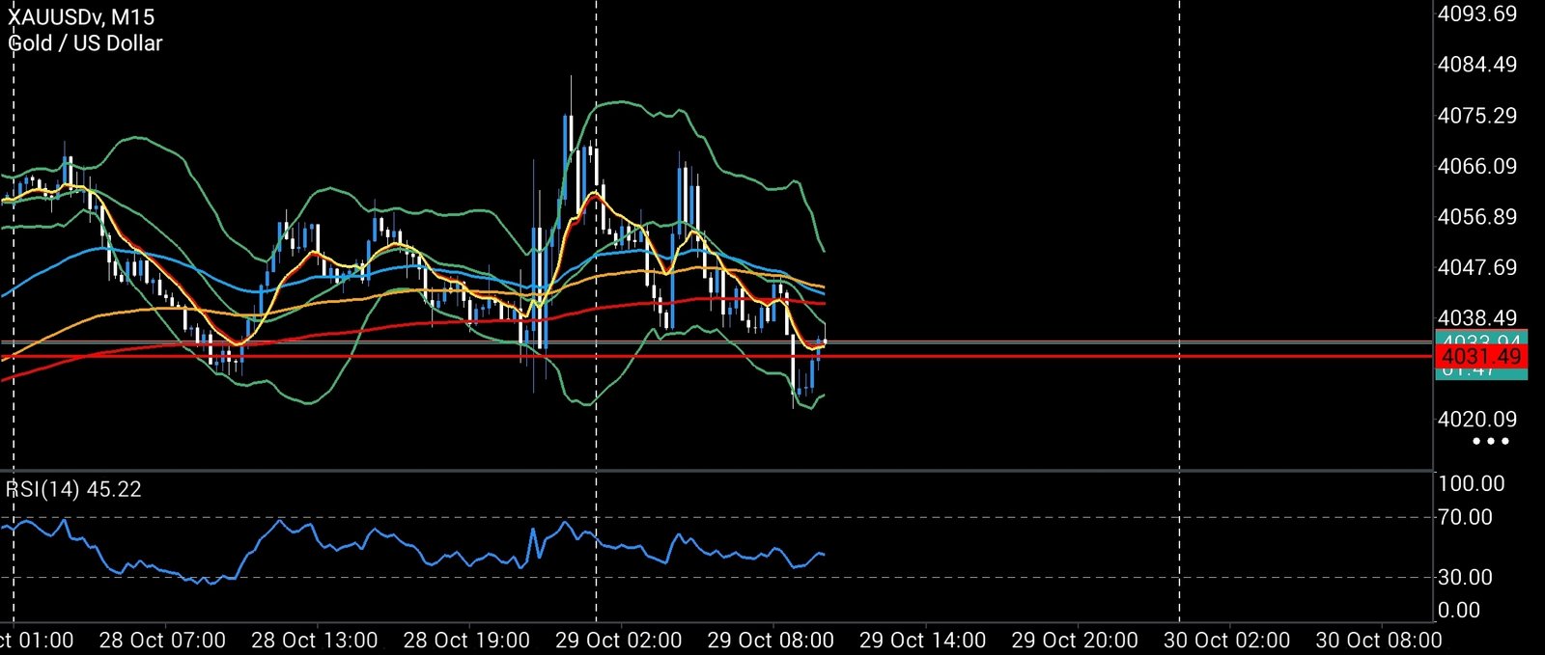Tap the XAUUSDv, M15 symbol label
This screenshot has width=1545, height=655.
tap(81, 17)
